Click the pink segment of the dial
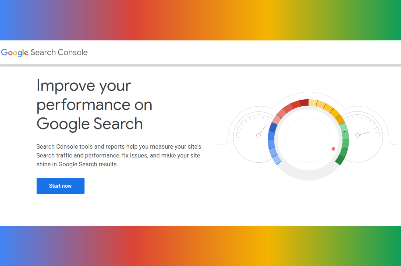 coord(277,119)
